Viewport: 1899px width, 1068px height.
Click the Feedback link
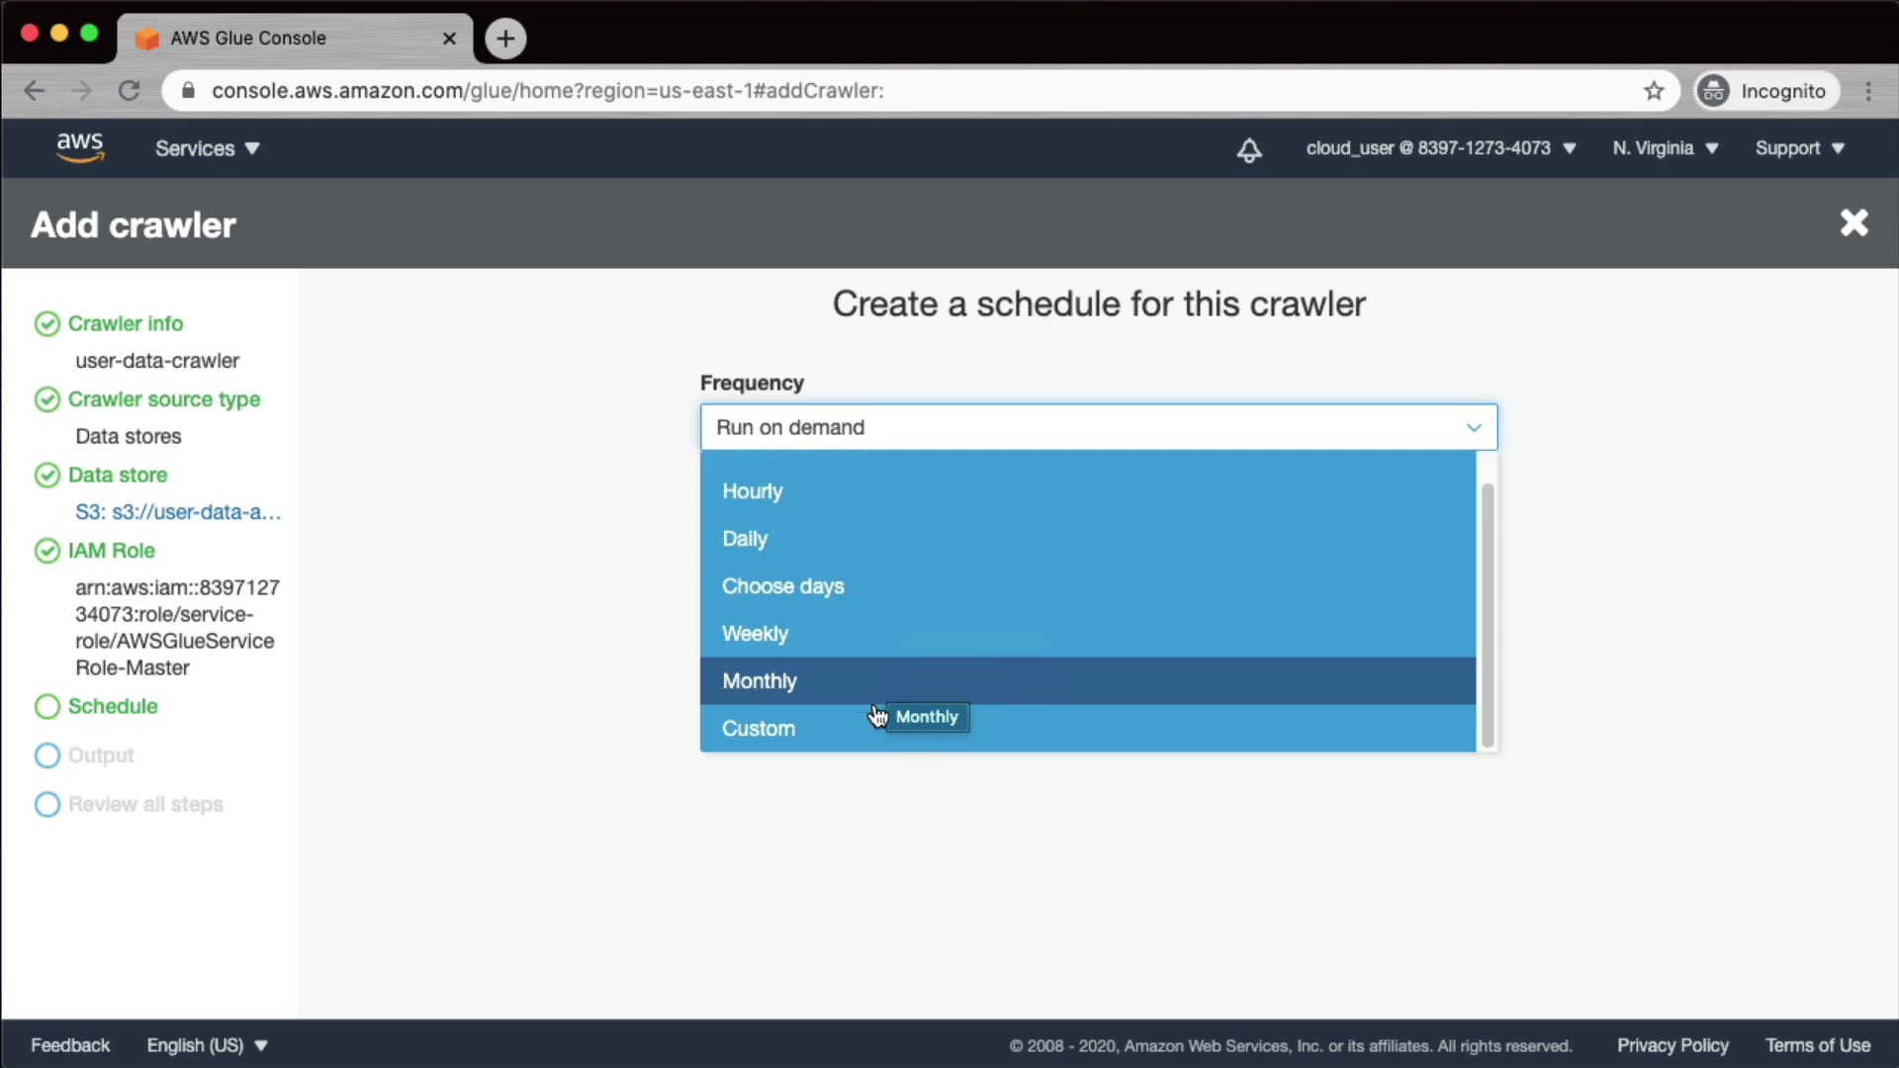(x=70, y=1045)
